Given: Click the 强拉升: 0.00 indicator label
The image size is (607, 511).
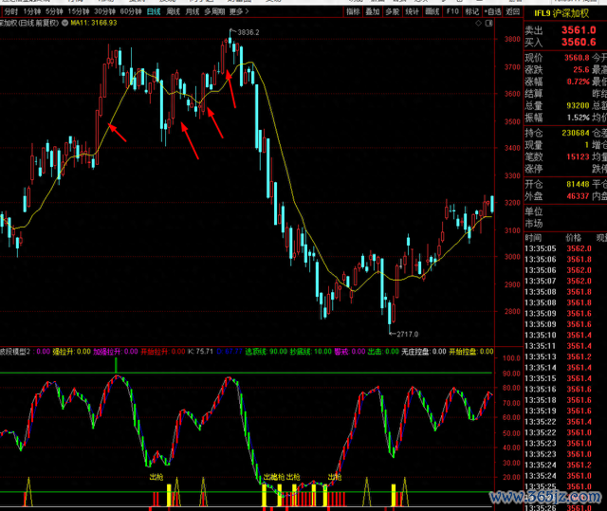Looking at the screenshot, I should [72, 352].
